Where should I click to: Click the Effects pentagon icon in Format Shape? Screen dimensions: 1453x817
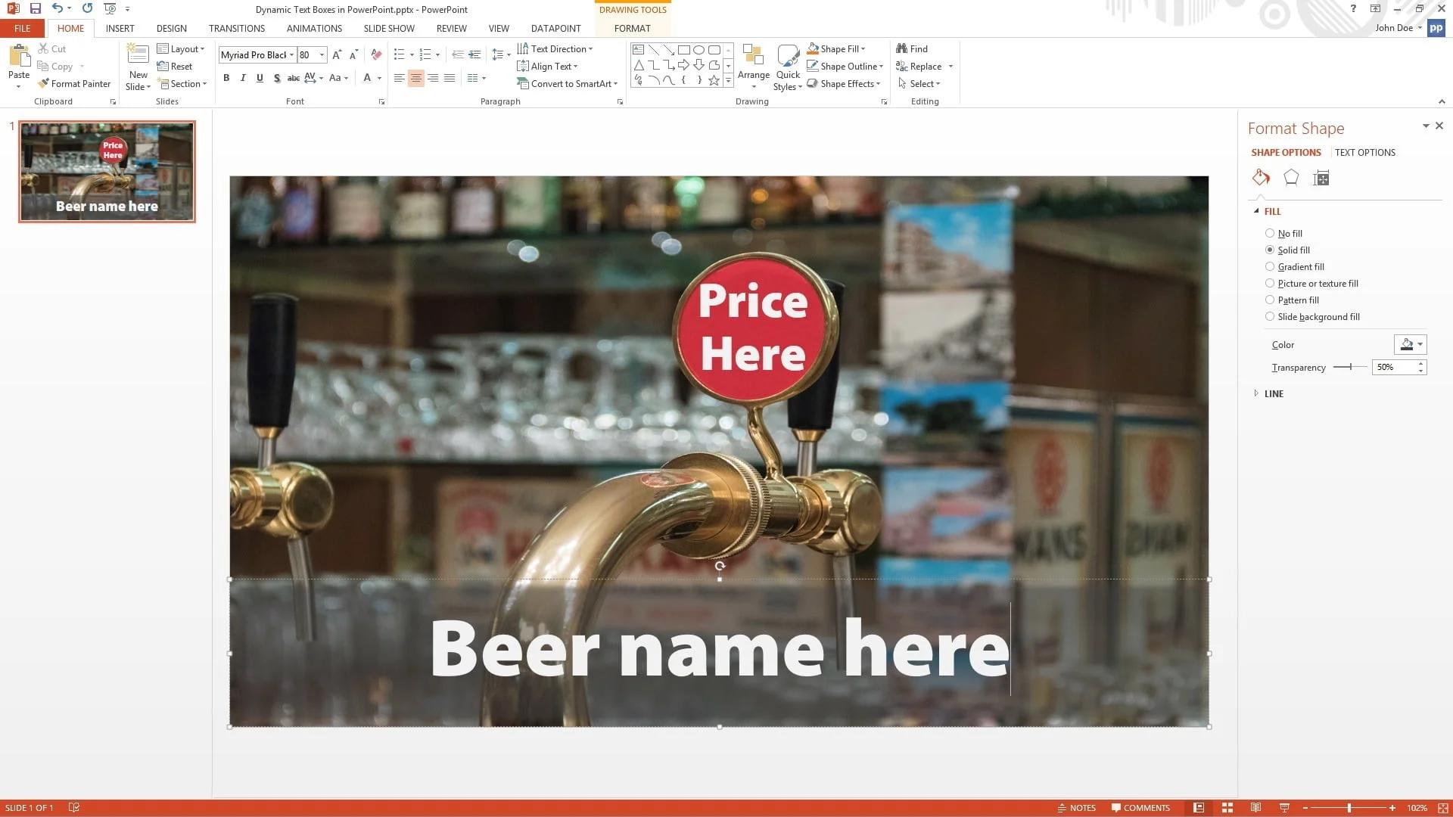coord(1291,178)
